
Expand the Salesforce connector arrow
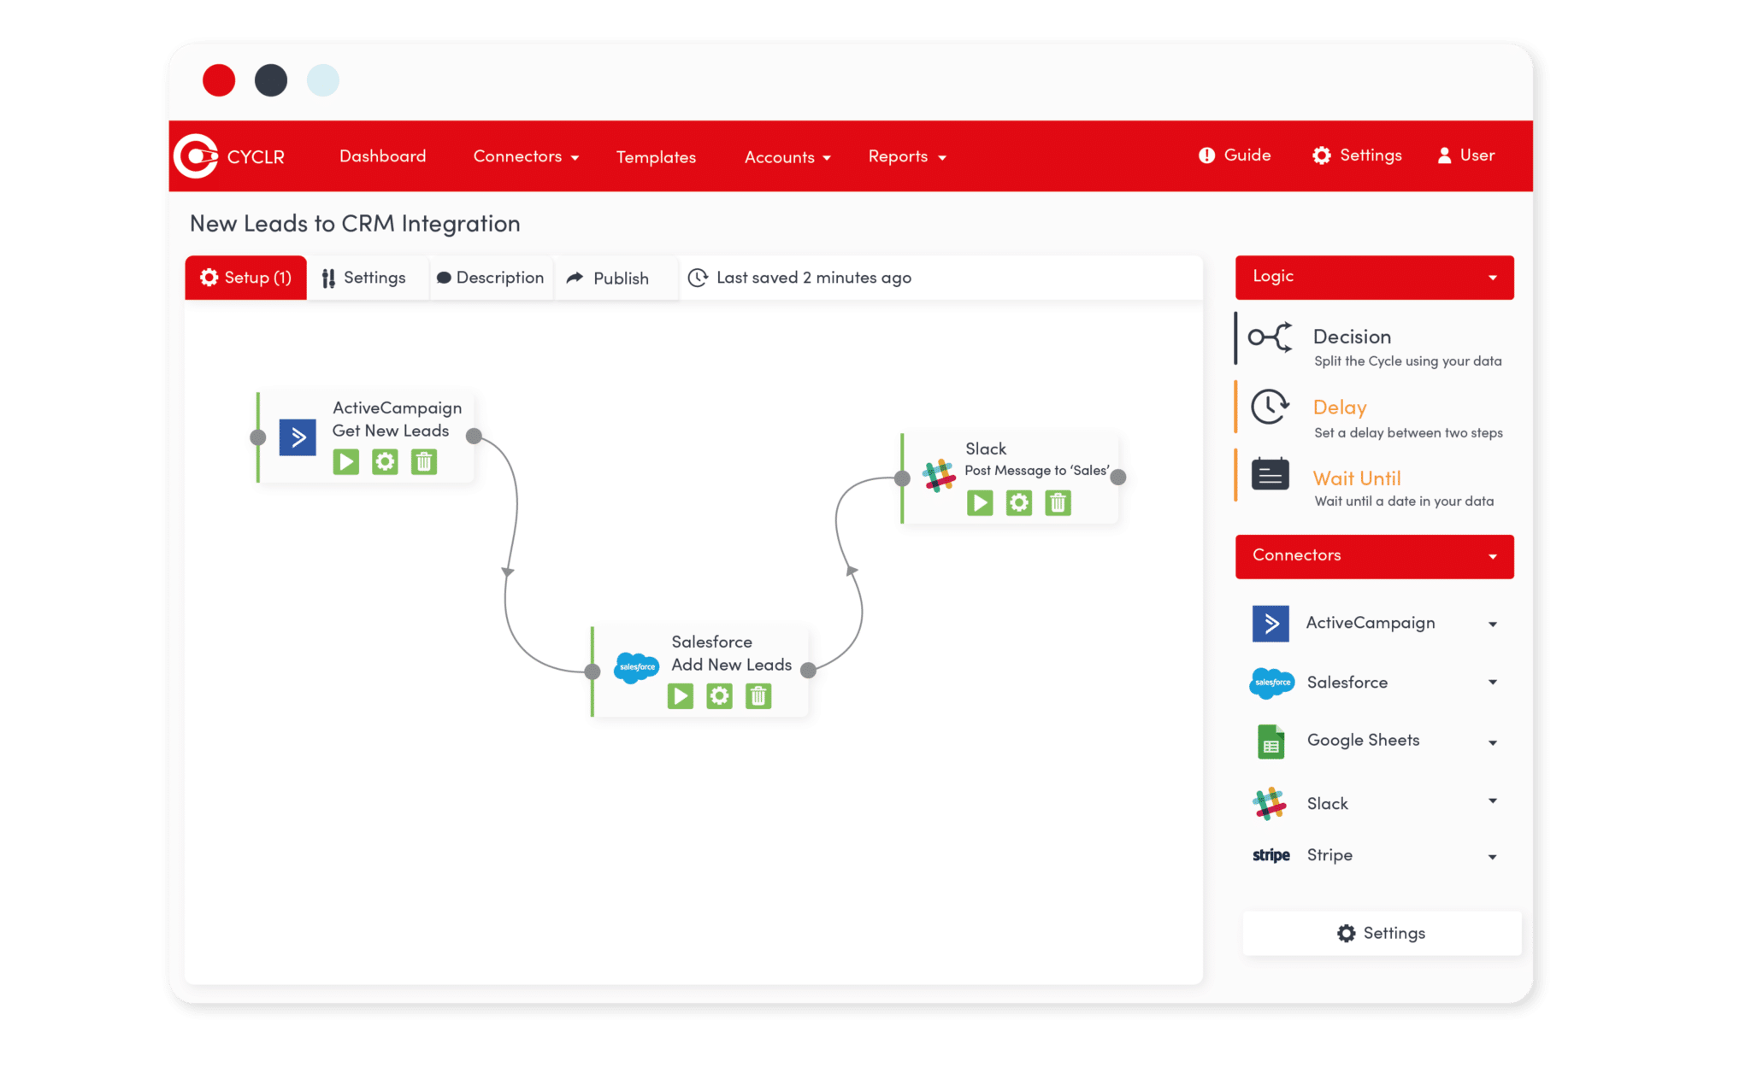[1493, 682]
